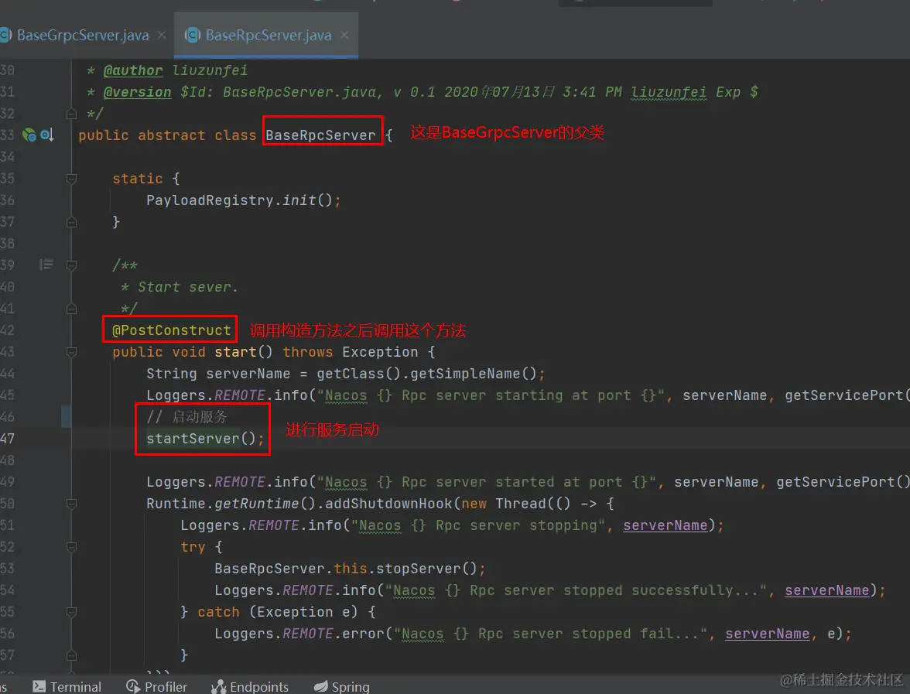Click PayloadRegistry.init() call
This screenshot has height=694, width=910.
click(239, 200)
